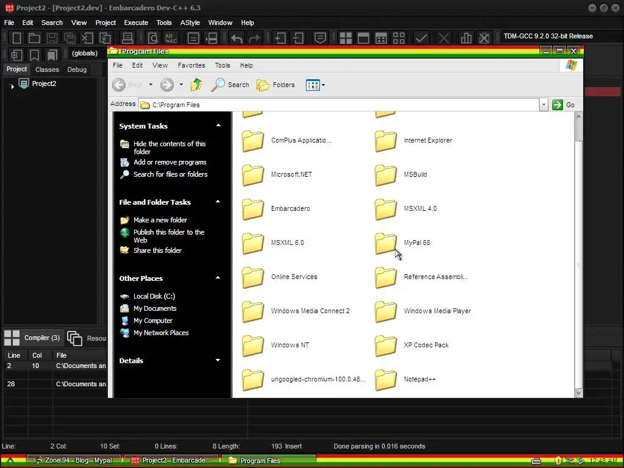
Task: Click the bookmark outline icon in Dev-C++ toolbar
Action: click(x=35, y=54)
